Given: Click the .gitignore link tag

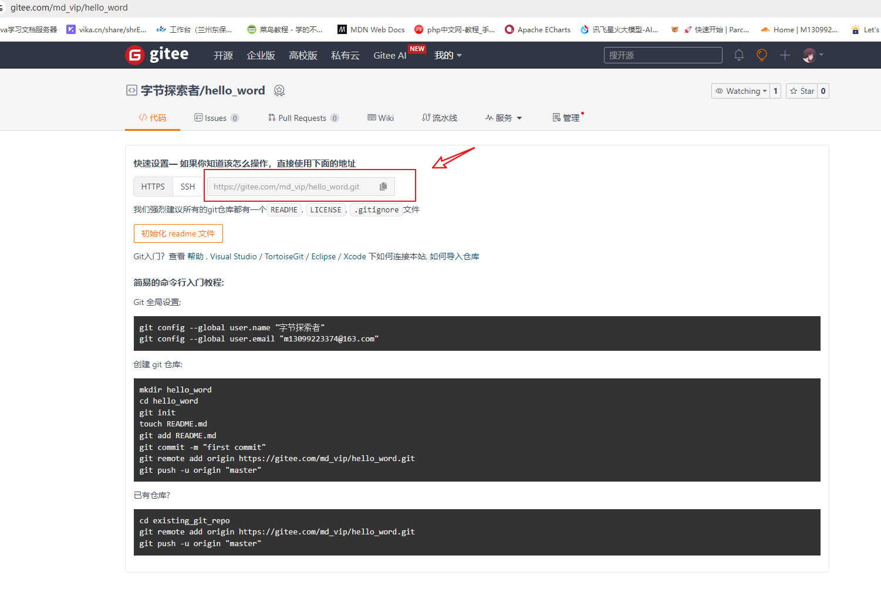Looking at the screenshot, I should tap(376, 209).
